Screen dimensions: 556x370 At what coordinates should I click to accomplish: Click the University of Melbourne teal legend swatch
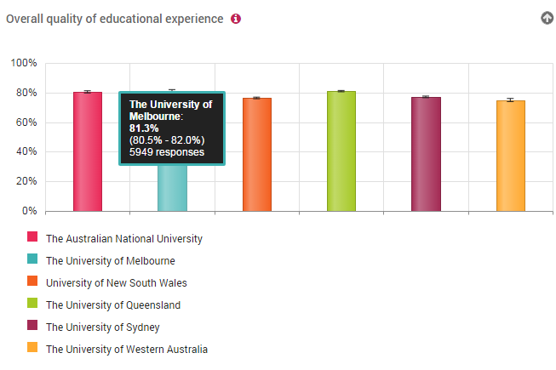[32, 259]
